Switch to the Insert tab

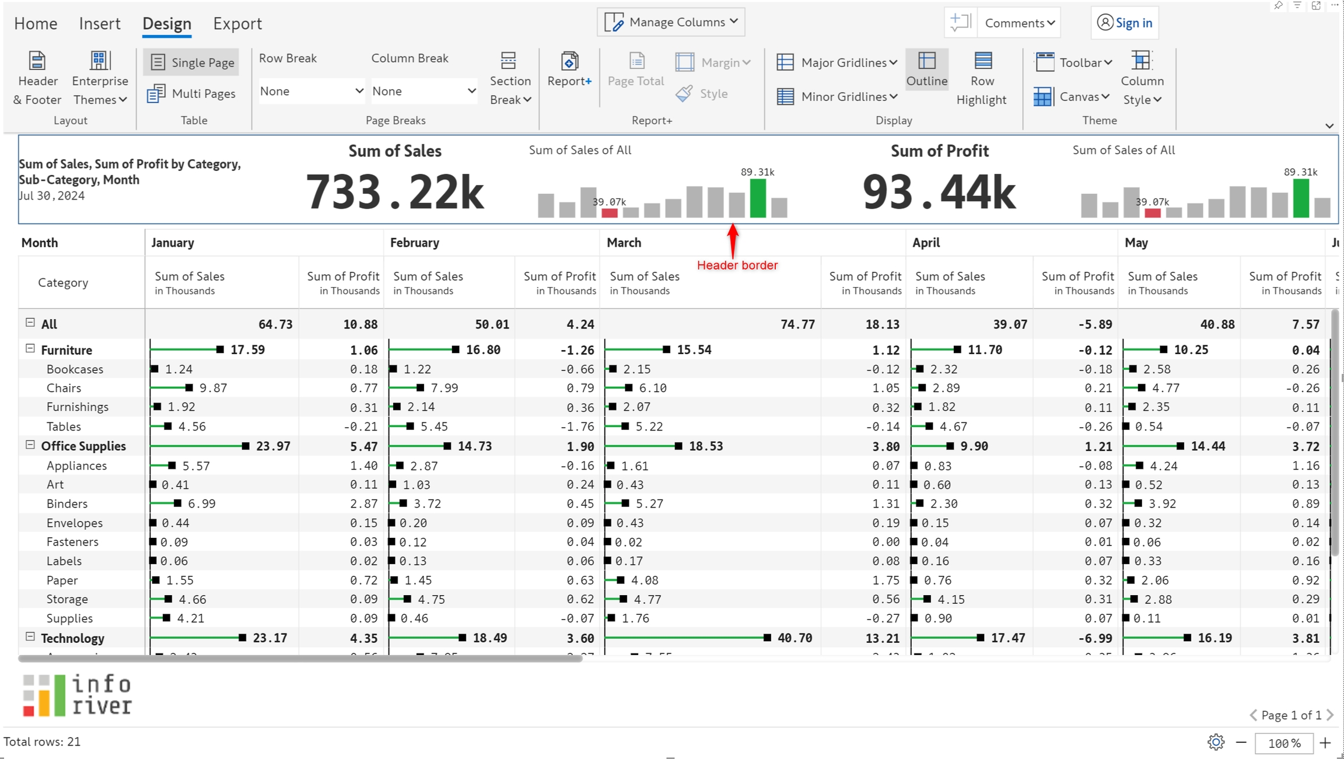100,23
